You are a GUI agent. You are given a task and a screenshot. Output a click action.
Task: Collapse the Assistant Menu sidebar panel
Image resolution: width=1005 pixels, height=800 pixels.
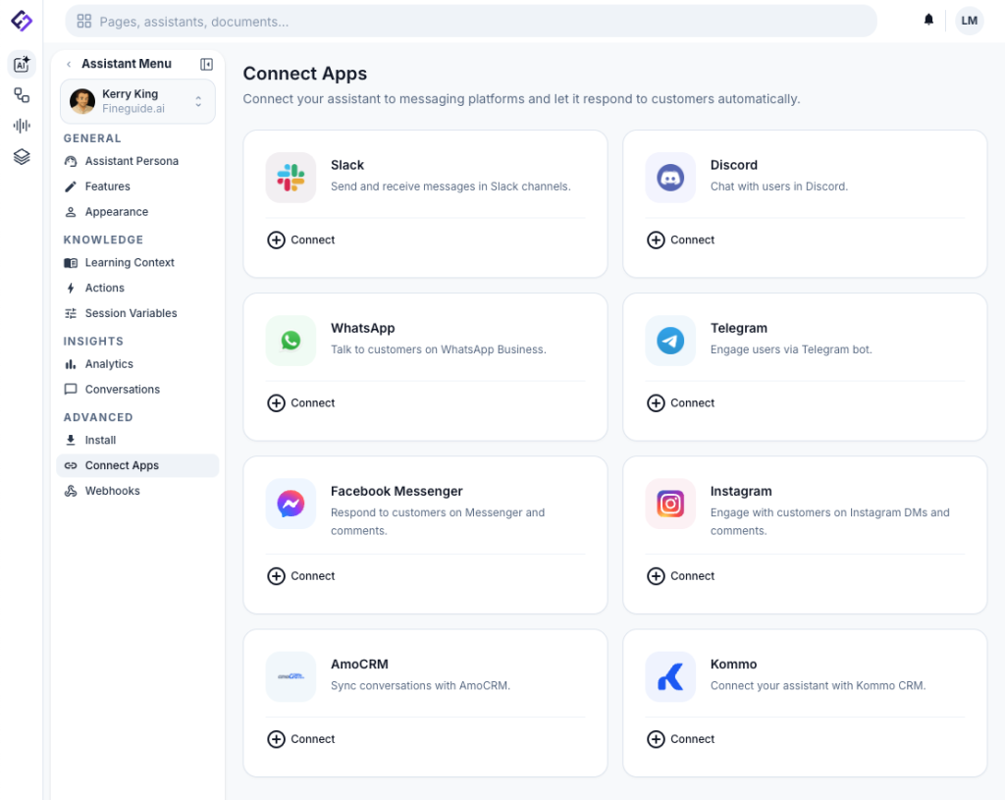click(x=206, y=64)
